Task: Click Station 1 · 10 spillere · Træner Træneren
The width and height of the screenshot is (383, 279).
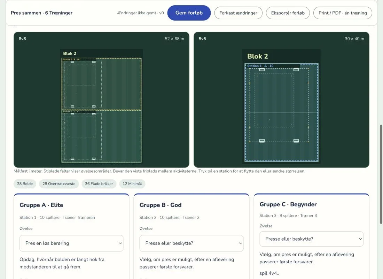Action: (x=57, y=217)
